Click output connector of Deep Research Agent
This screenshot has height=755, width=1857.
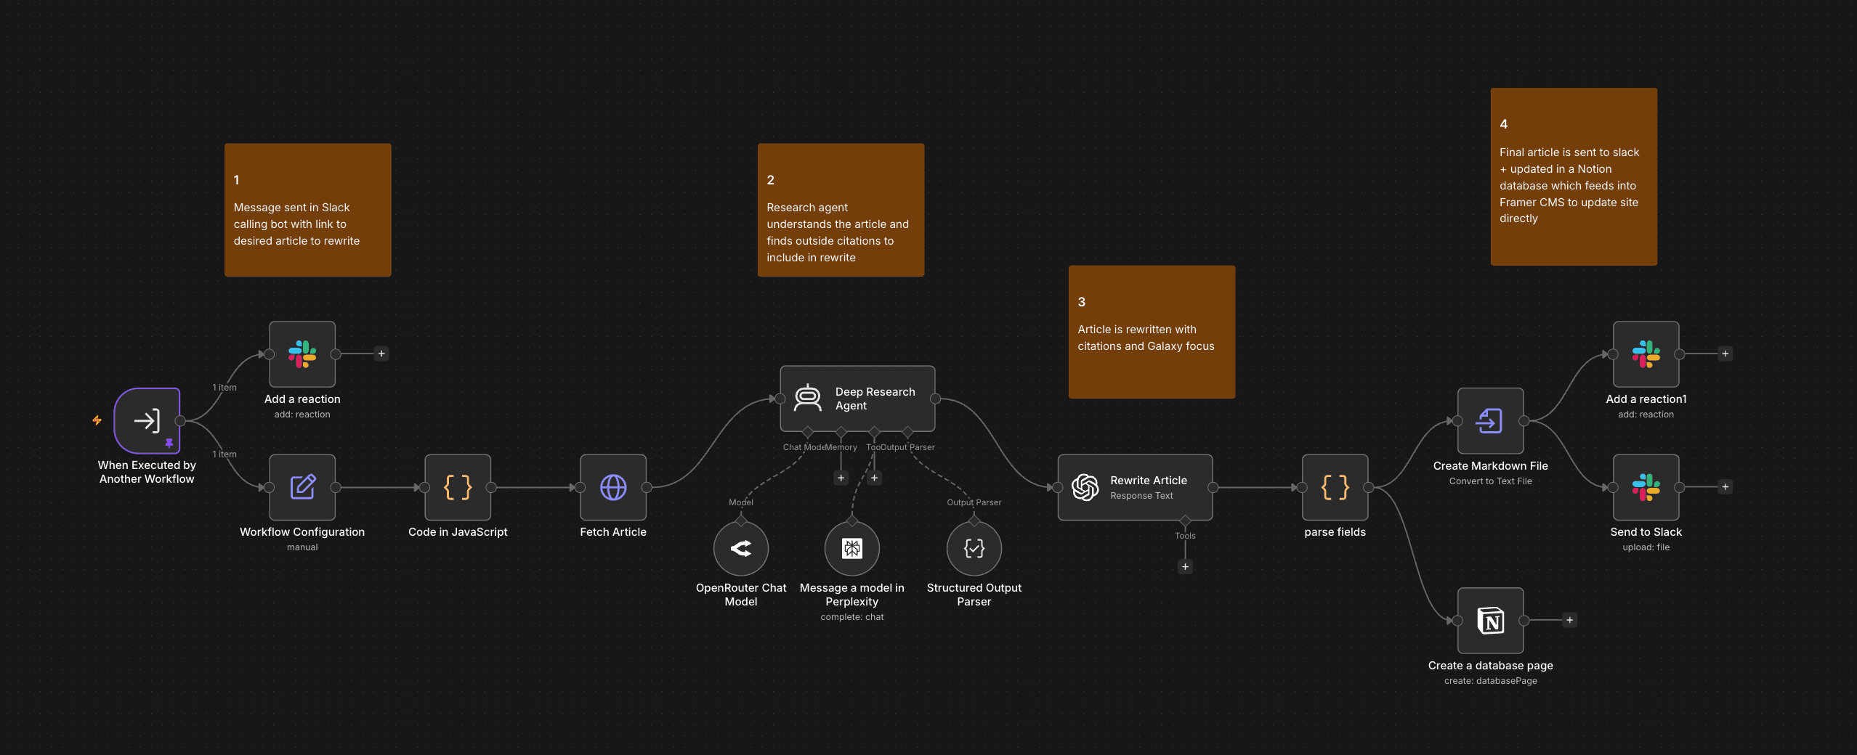pos(936,399)
